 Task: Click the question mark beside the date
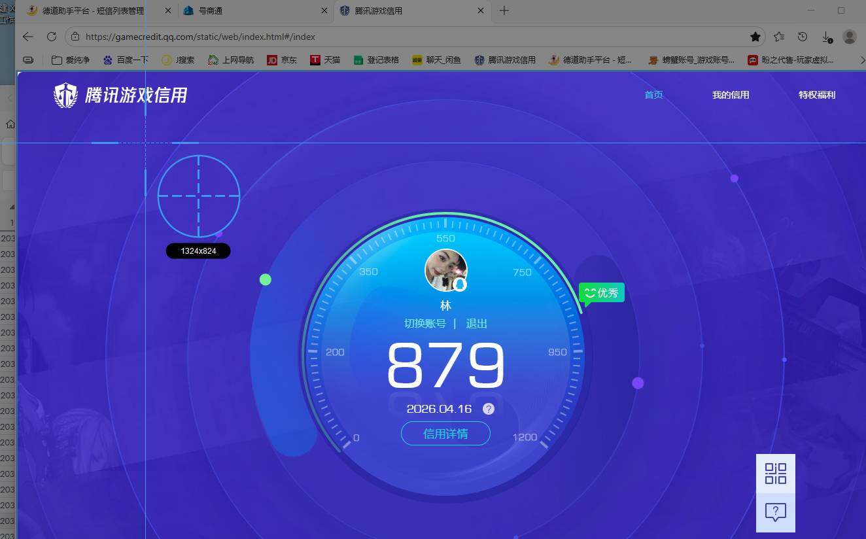coord(488,409)
